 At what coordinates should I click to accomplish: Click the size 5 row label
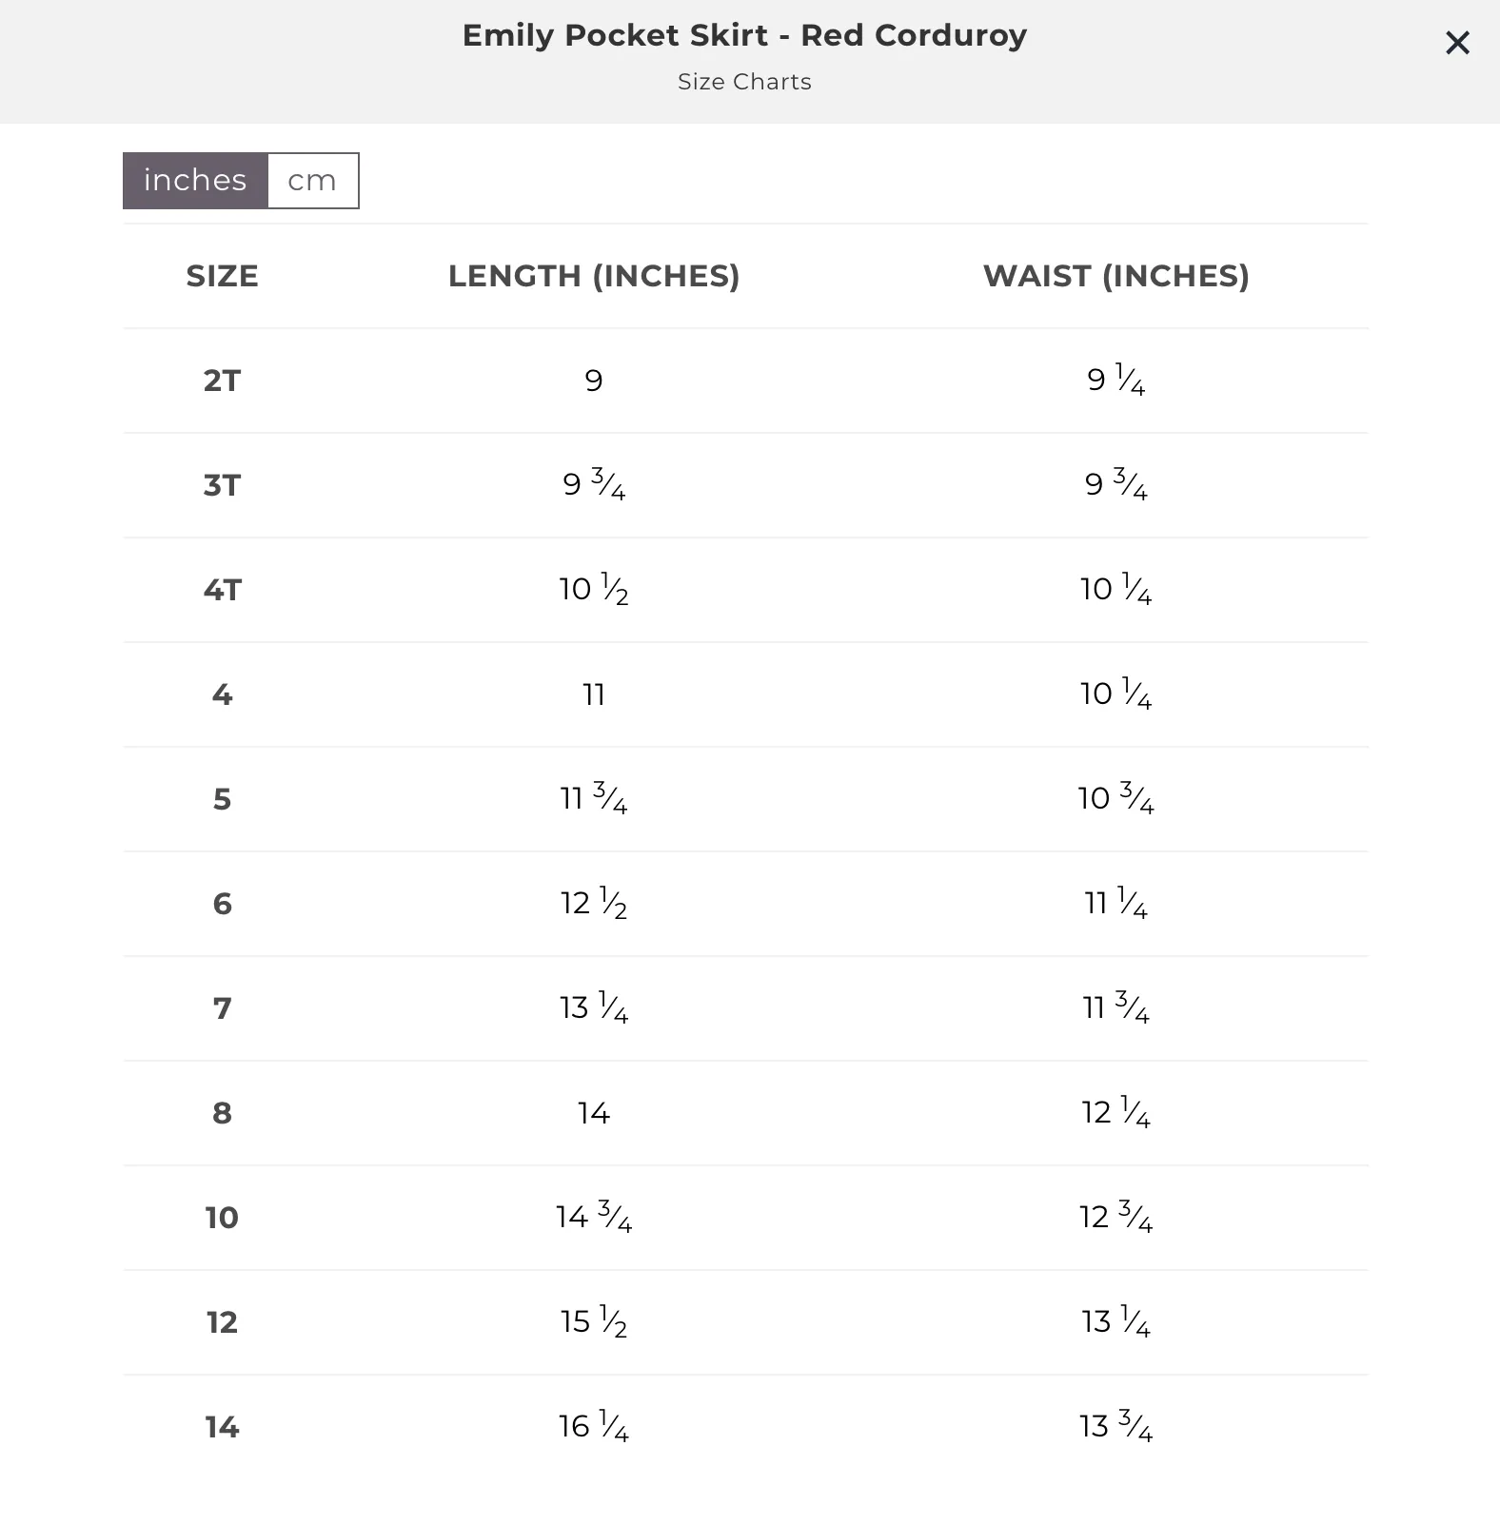pyautogui.click(x=222, y=799)
